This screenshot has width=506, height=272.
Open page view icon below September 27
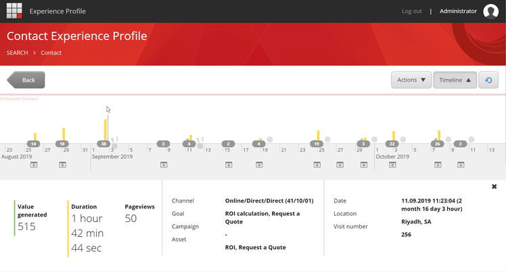point(340,165)
